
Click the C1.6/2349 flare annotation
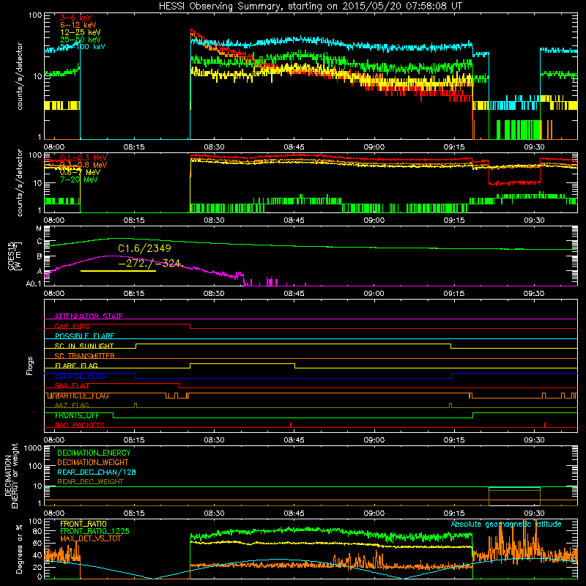(x=144, y=248)
